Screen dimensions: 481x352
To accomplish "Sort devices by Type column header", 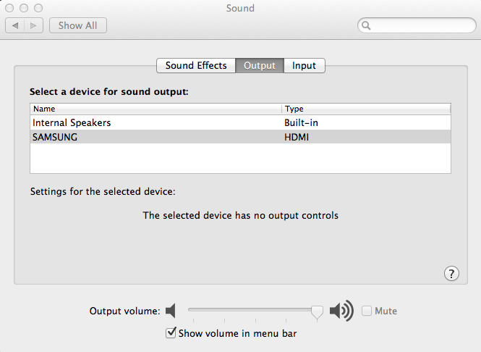I will click(x=366, y=109).
